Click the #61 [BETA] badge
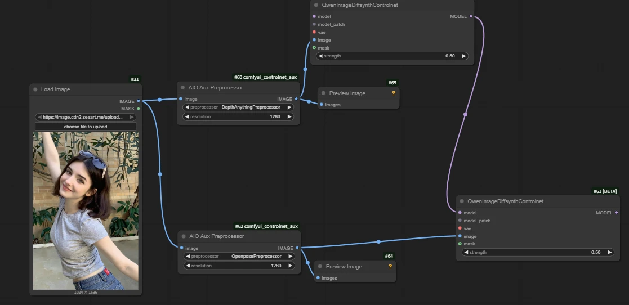 pos(605,191)
